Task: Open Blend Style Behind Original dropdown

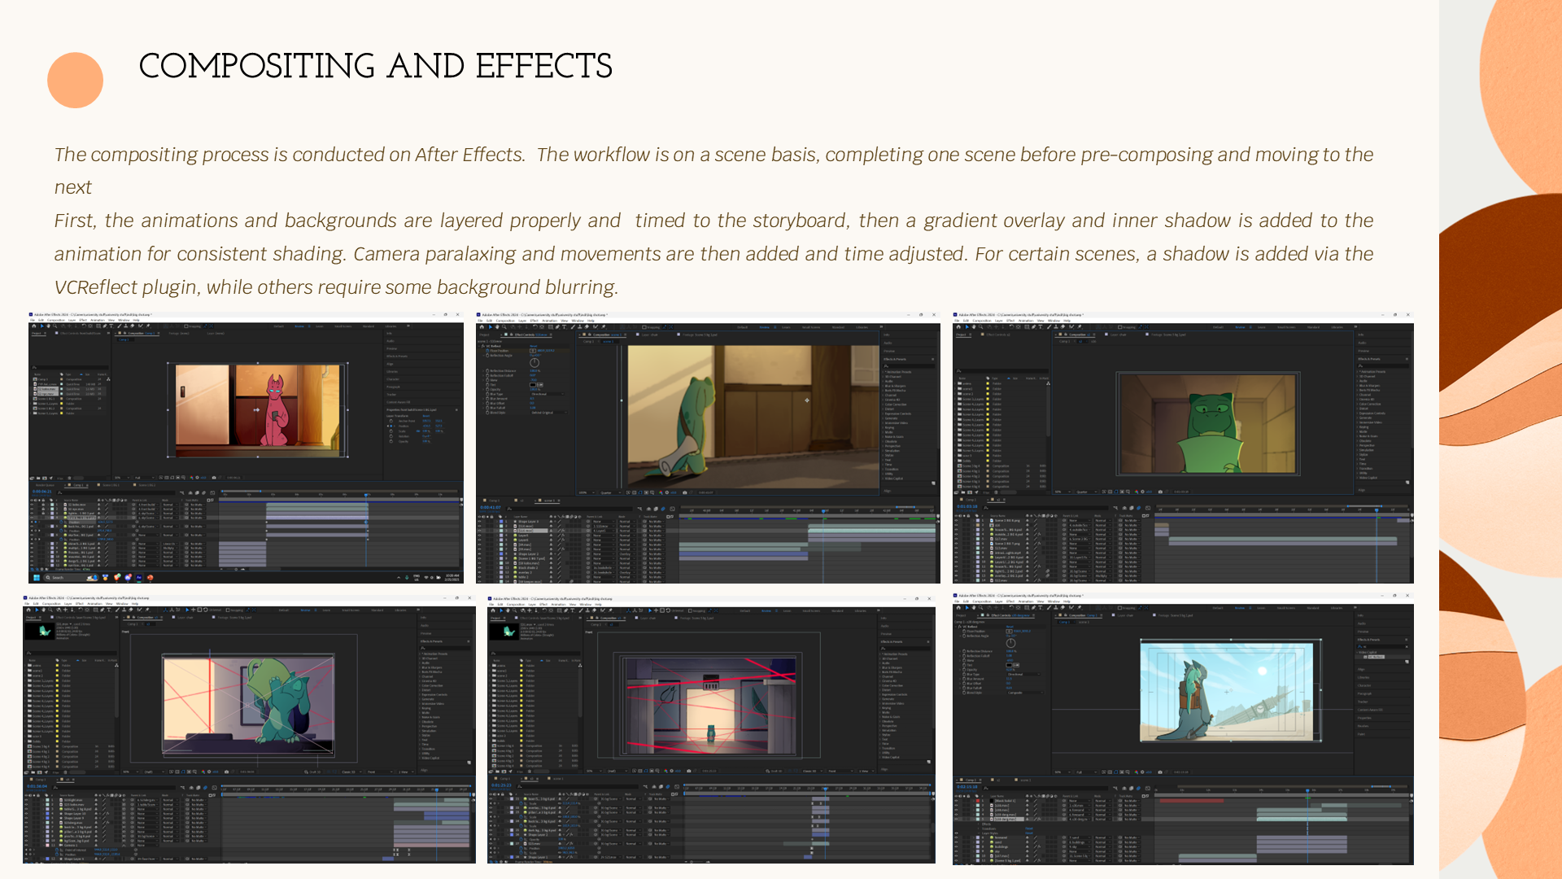Action: pyautogui.click(x=549, y=413)
